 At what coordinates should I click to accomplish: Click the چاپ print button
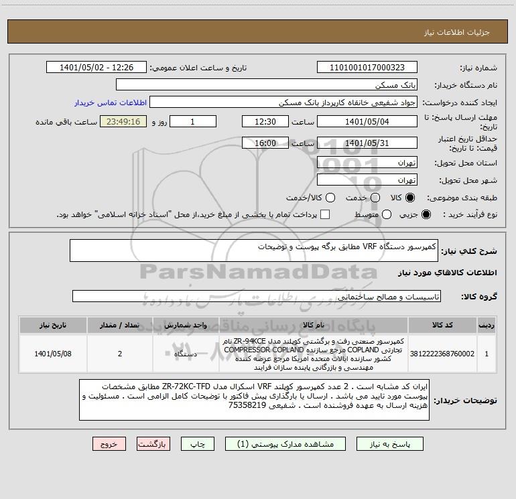point(198,444)
